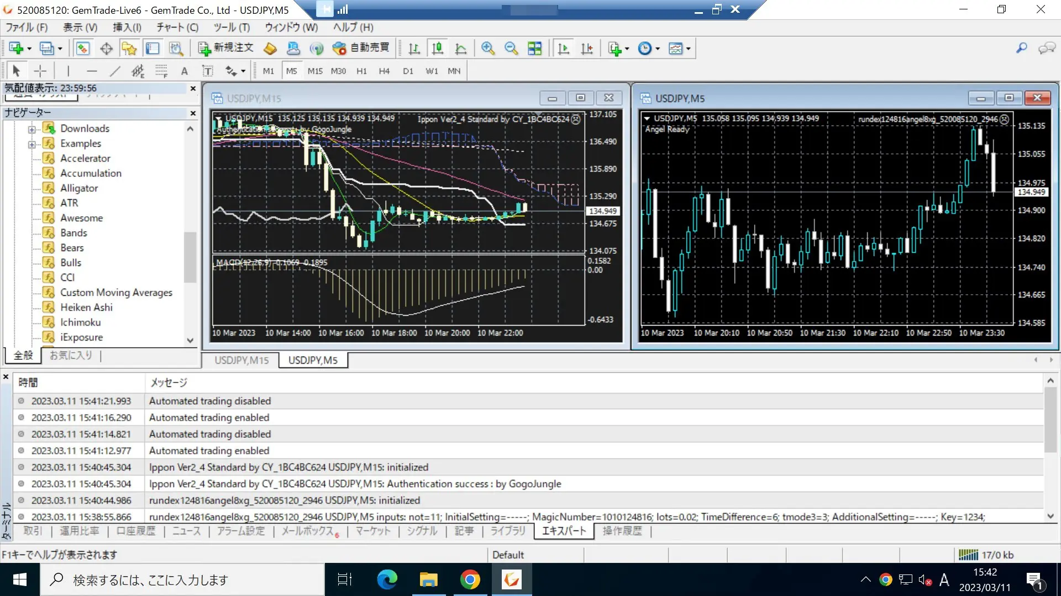Expand the Downloads folder in Navigator

(x=32, y=129)
